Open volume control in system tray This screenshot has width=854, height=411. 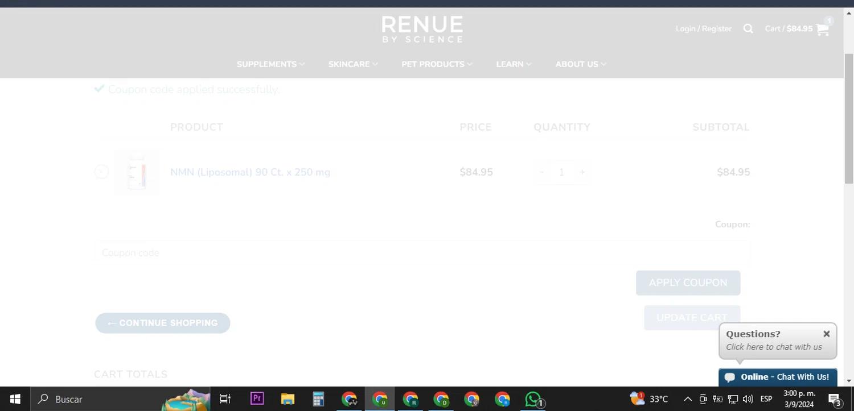748,399
